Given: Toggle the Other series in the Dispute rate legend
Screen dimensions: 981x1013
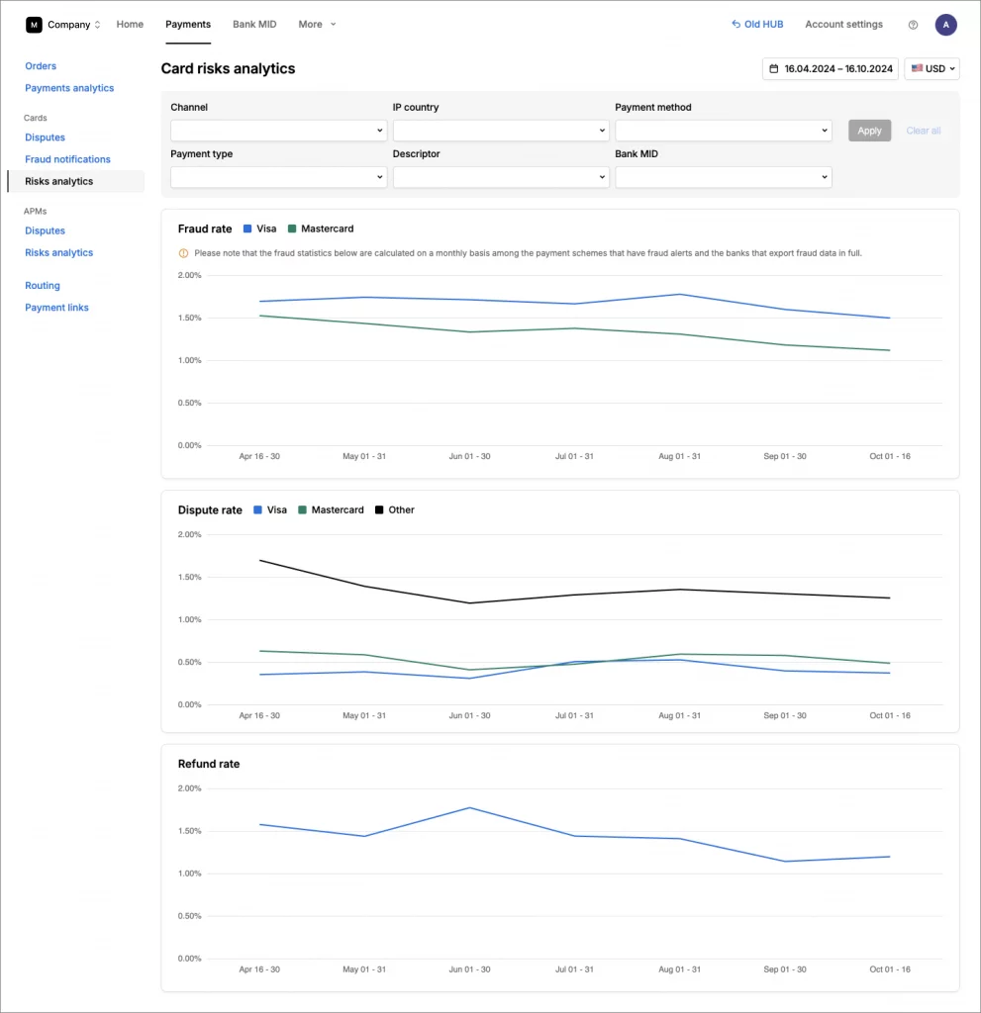Looking at the screenshot, I should point(394,509).
